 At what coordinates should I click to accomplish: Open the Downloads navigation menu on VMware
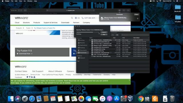click(x=65, y=23)
